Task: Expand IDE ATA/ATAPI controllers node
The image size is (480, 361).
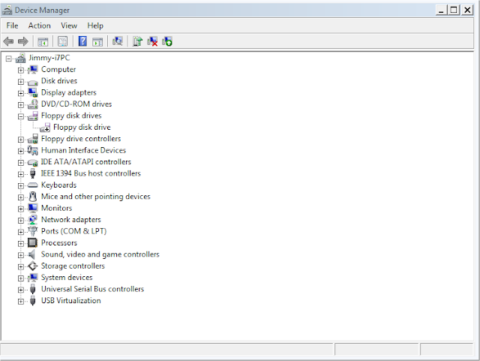Action: tap(20, 162)
